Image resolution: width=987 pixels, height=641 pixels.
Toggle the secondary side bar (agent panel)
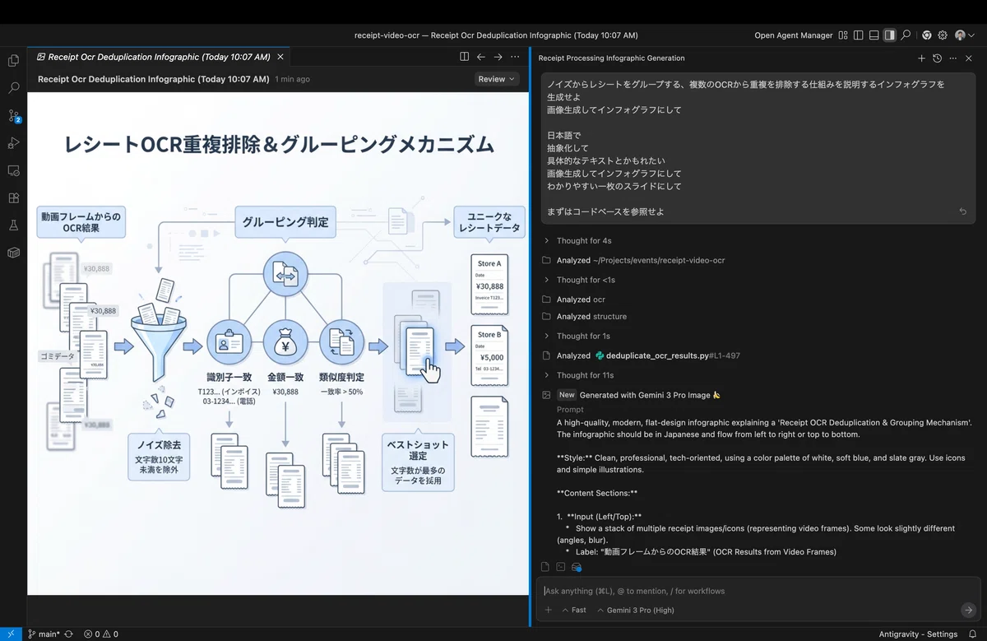click(x=889, y=35)
